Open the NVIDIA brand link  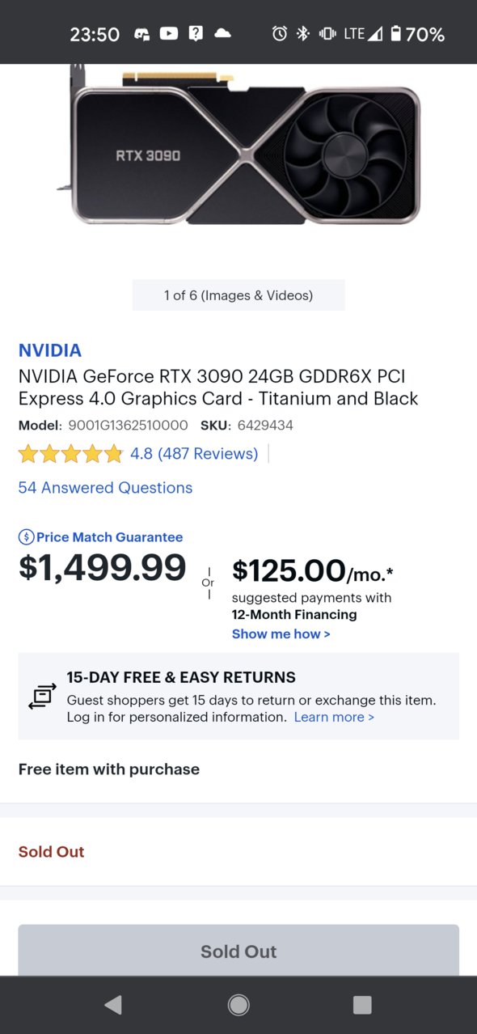click(50, 350)
